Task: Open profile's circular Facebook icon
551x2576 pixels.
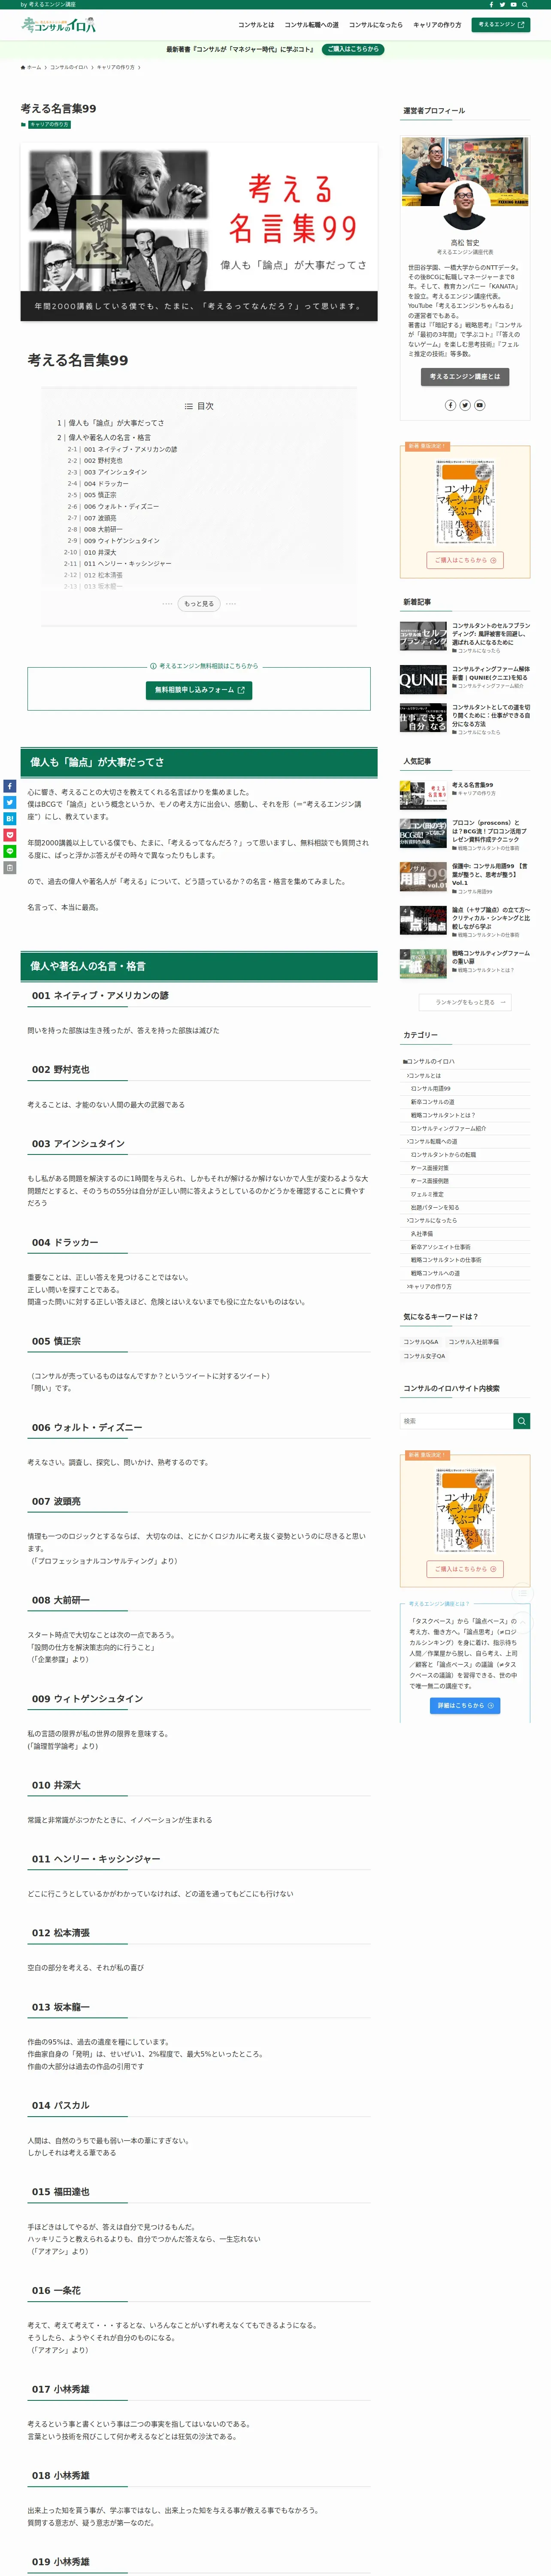Action: pyautogui.click(x=450, y=405)
